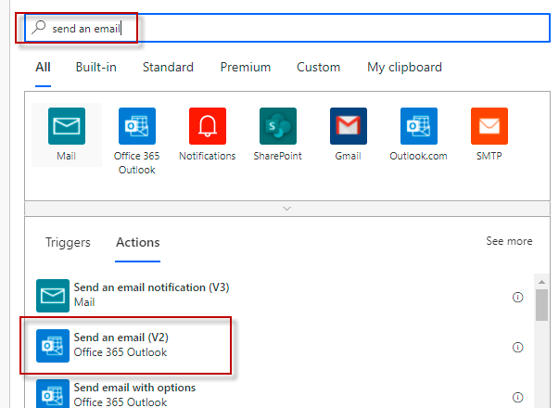Open the Standard tab

[168, 67]
